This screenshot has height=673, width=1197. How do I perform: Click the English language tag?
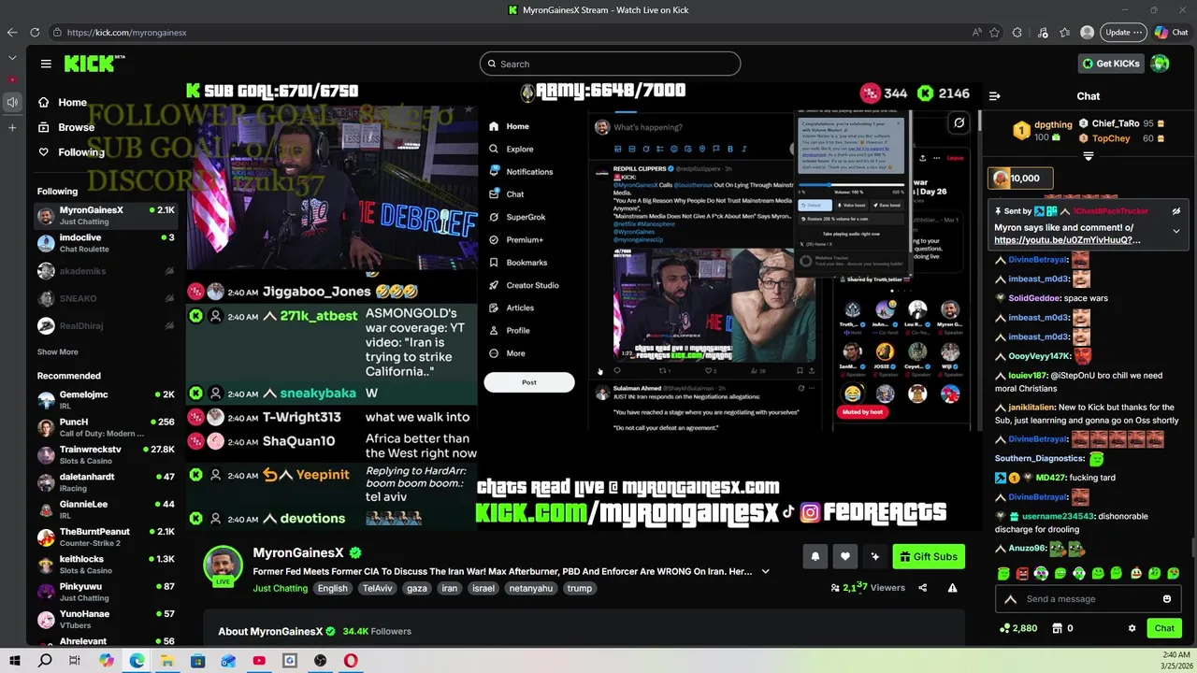click(332, 588)
